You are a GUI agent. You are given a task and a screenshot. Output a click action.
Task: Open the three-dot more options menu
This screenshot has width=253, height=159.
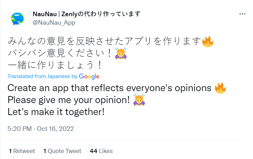[x=242, y=14]
